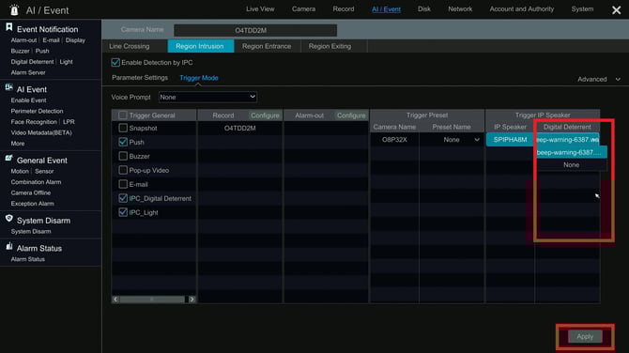
Task: Click the Camera Name field O4TDD2M
Action: tap(255, 30)
